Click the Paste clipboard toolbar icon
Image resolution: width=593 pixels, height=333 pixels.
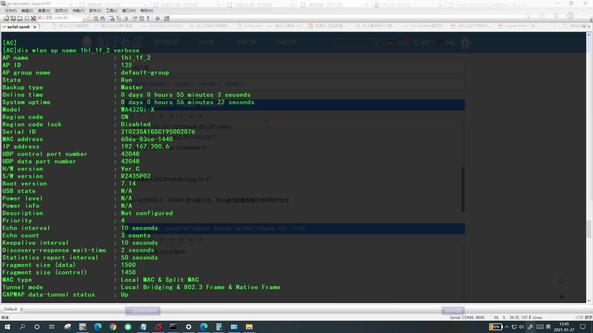pyautogui.click(x=96, y=18)
